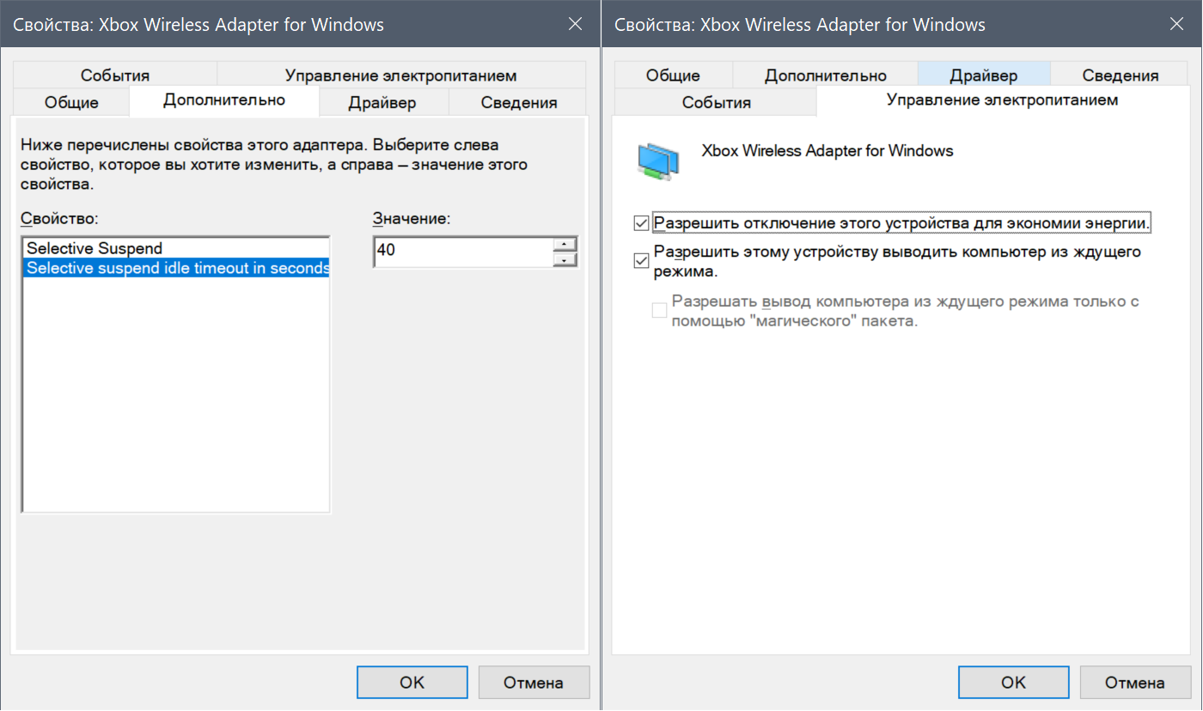Open the "События" tab in the left window
This screenshot has height=711, width=1203.
[x=115, y=76]
